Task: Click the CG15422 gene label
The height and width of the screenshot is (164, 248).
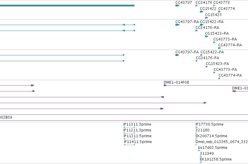Action: (x=208, y=9)
